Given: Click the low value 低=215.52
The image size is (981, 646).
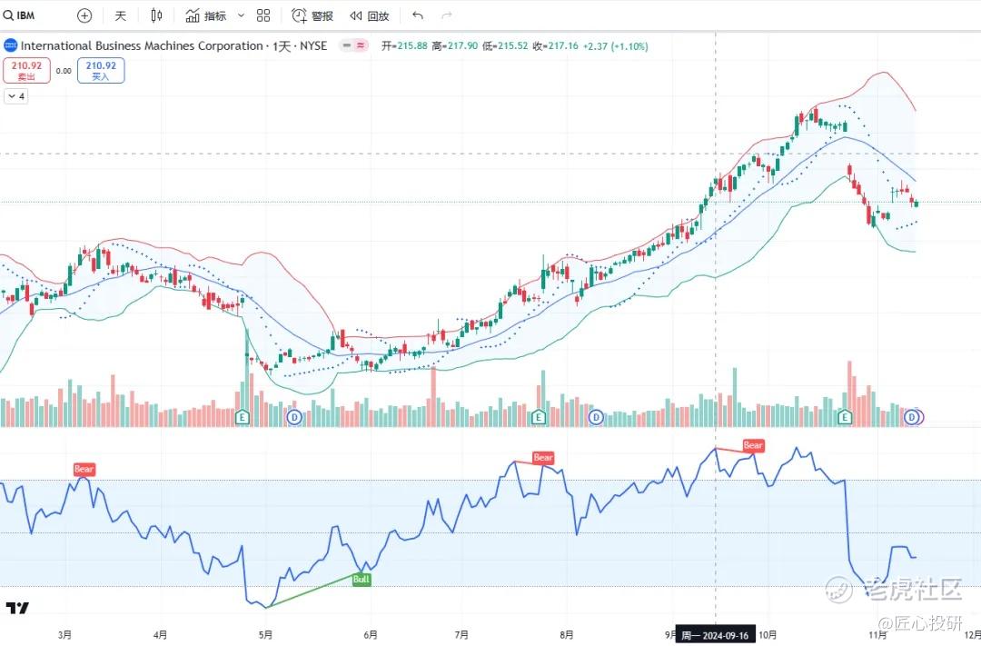Looking at the screenshot, I should pyautogui.click(x=505, y=45).
